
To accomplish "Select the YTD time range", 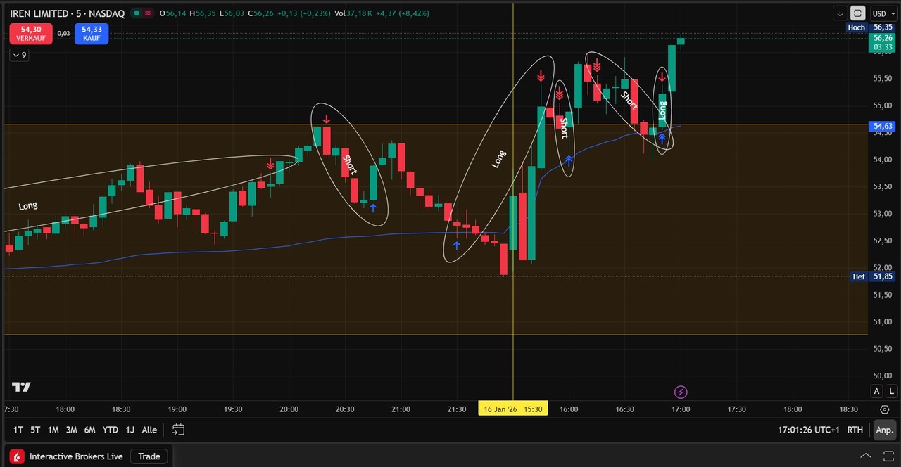I will tap(110, 430).
